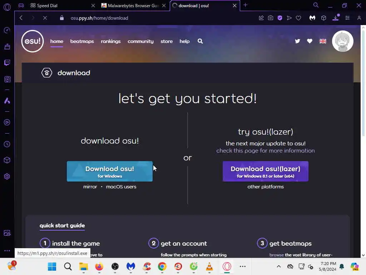
Task: Open tab search magnifier in title bar
Action: (316, 5)
